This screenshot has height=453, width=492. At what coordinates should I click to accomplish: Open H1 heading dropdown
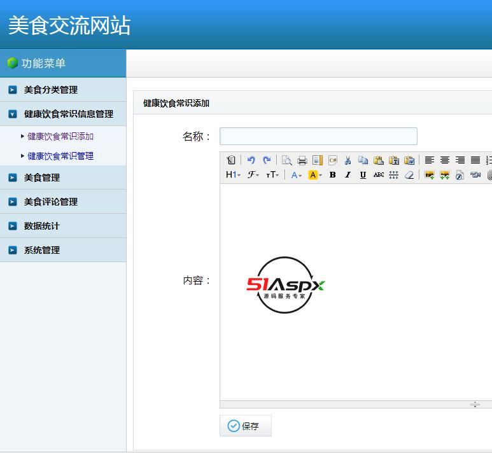[233, 175]
